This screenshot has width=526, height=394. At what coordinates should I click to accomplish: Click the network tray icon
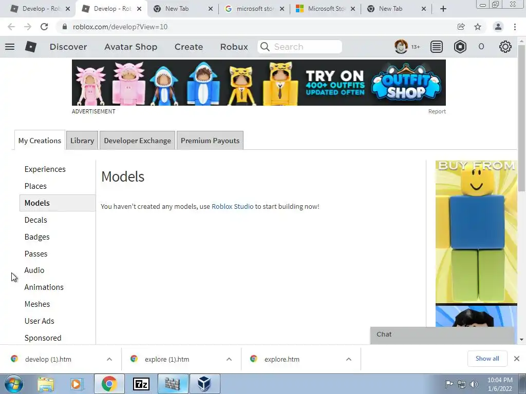tap(462, 384)
